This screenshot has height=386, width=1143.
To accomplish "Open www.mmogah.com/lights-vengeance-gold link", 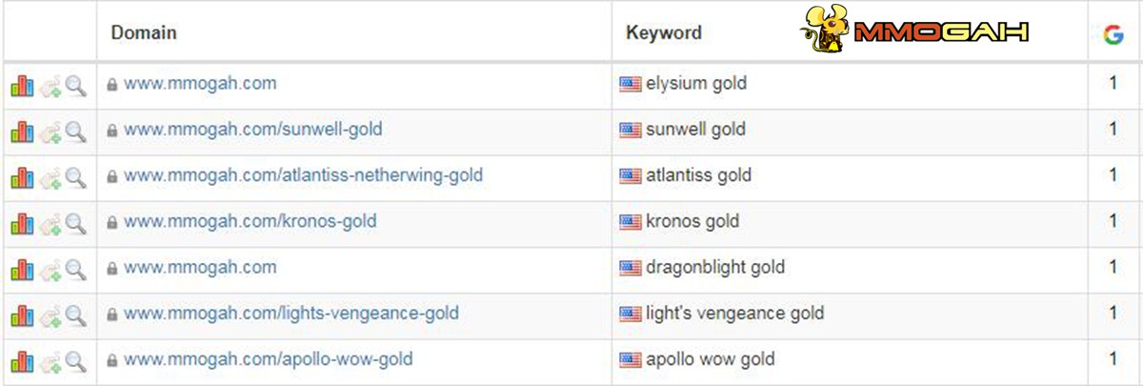I will (291, 314).
